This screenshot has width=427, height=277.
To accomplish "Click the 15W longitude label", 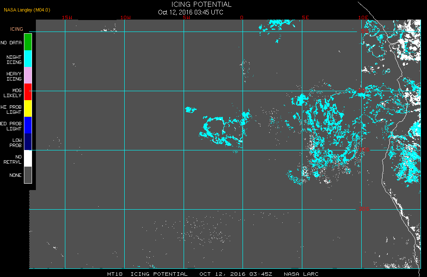I will (x=67, y=17).
